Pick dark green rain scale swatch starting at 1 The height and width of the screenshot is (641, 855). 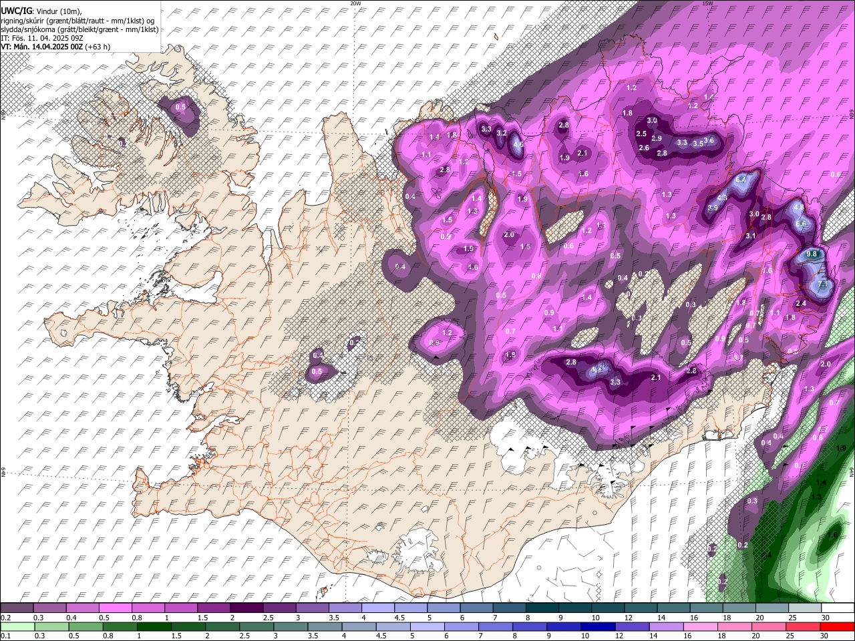coord(153,627)
